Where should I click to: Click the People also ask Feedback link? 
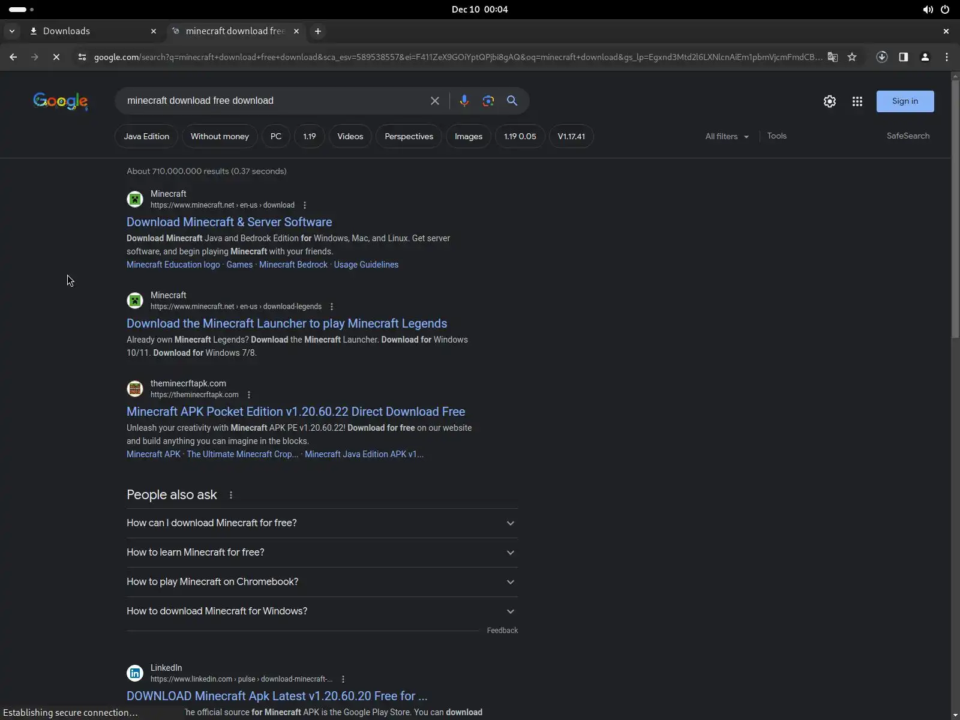[502, 631]
